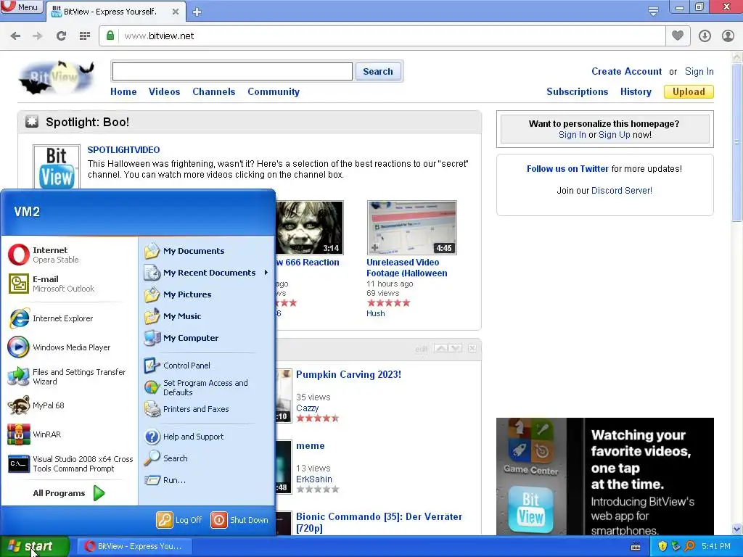Open the downloads arrow icon
The height and width of the screenshot is (557, 743).
[x=705, y=36]
